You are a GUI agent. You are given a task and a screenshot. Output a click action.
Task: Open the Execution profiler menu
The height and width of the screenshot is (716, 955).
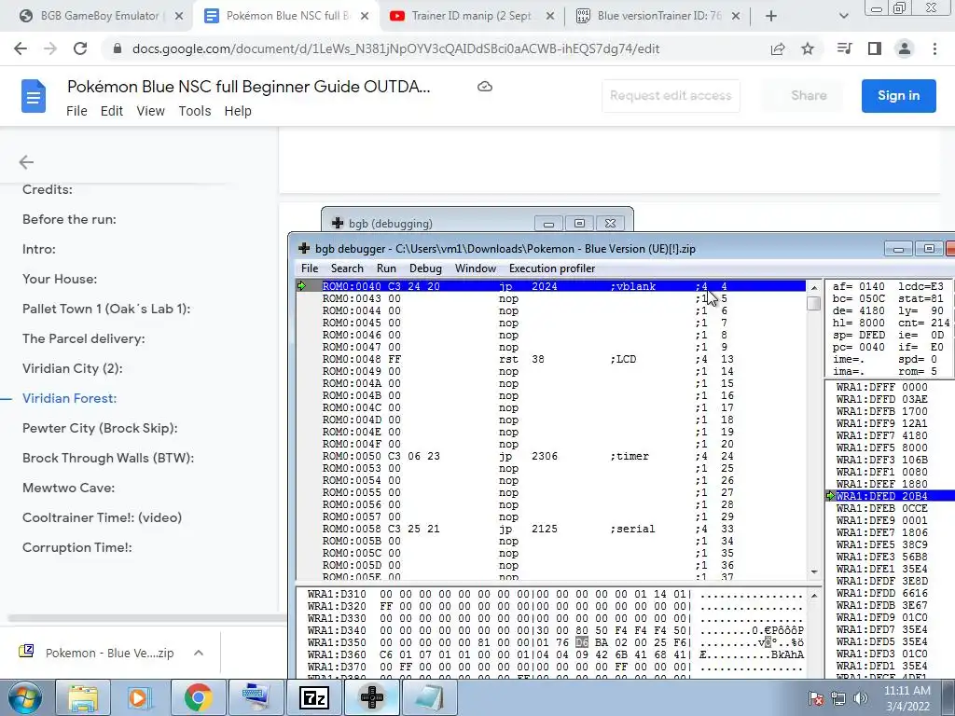pyautogui.click(x=552, y=268)
